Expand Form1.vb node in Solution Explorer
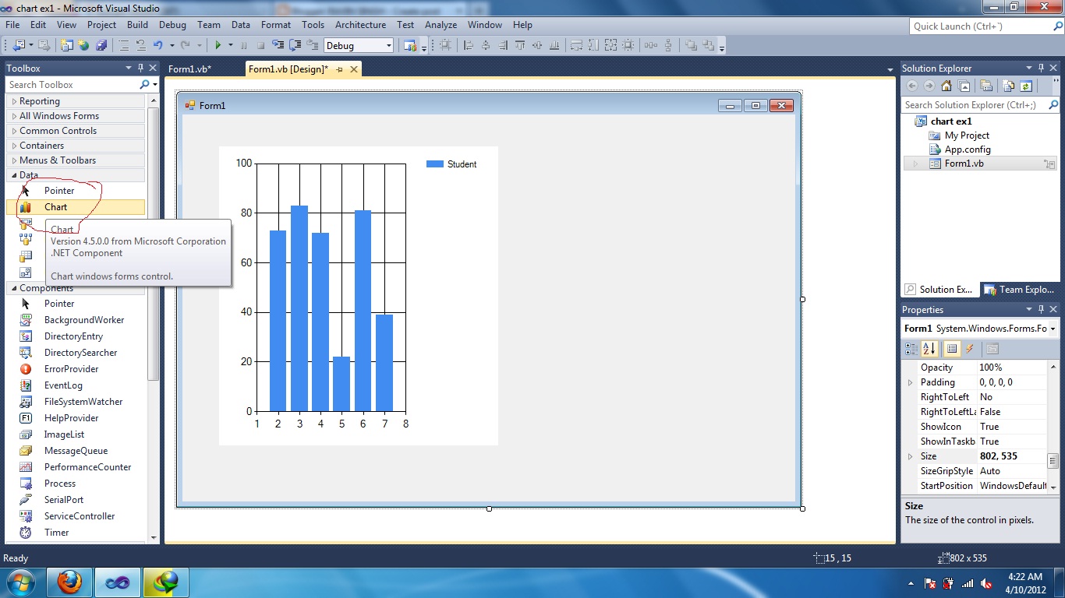Image resolution: width=1065 pixels, height=598 pixels. (x=916, y=164)
